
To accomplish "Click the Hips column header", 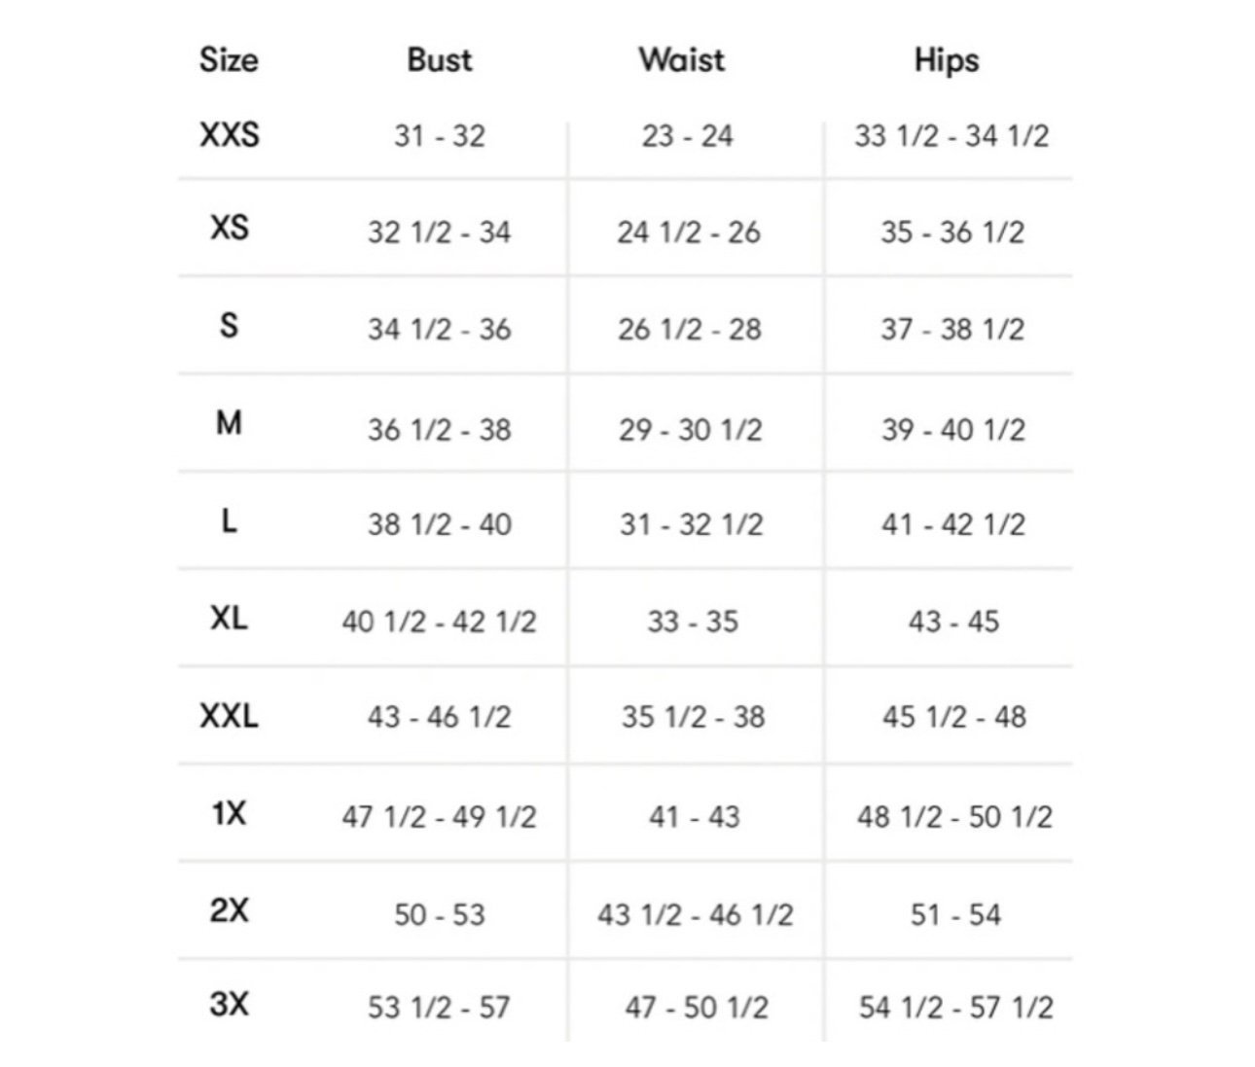I will [x=947, y=60].
